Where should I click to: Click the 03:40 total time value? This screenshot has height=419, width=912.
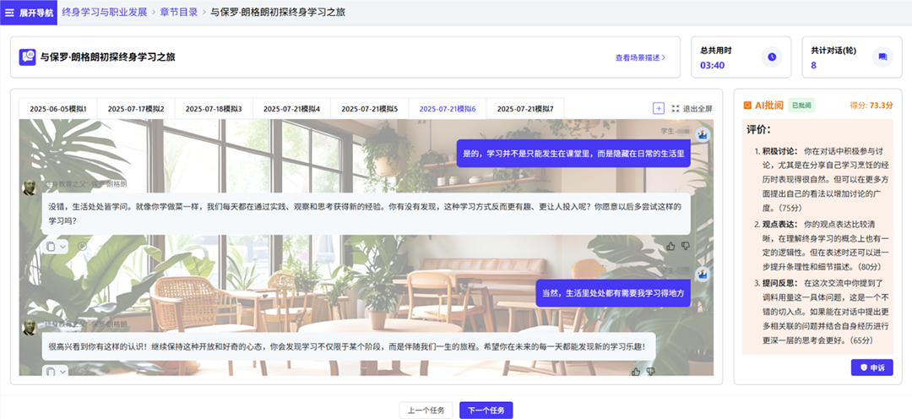(x=712, y=65)
